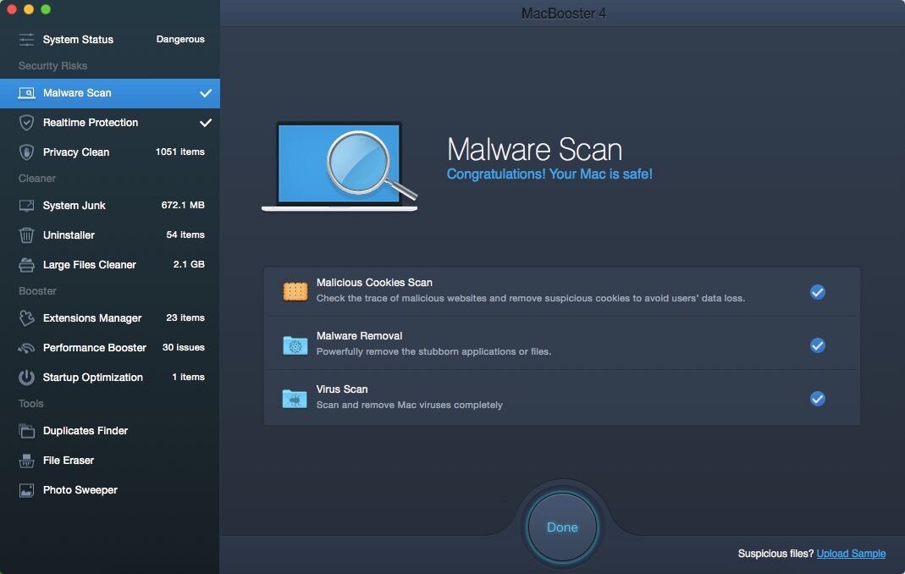Click the Extensions Manager puzzle icon
Viewport: 905px width, 574px height.
click(x=26, y=318)
